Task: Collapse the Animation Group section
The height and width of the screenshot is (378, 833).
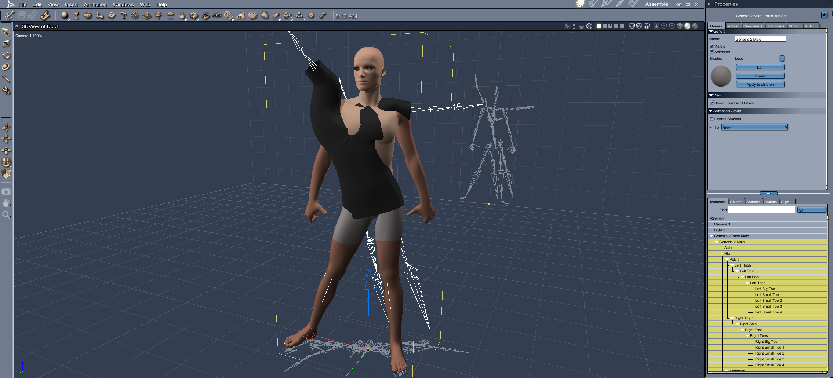Action: [x=711, y=111]
